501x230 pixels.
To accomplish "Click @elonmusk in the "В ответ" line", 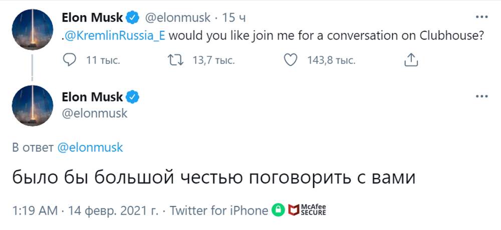I will [90, 148].
